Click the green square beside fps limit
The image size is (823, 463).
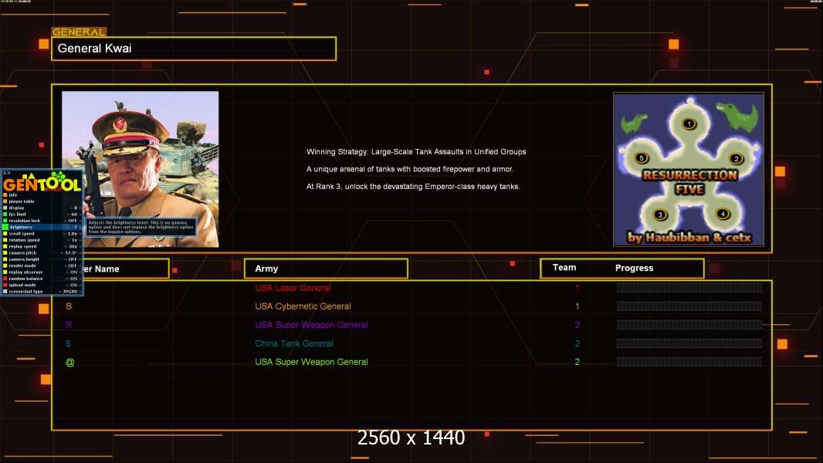(5, 215)
